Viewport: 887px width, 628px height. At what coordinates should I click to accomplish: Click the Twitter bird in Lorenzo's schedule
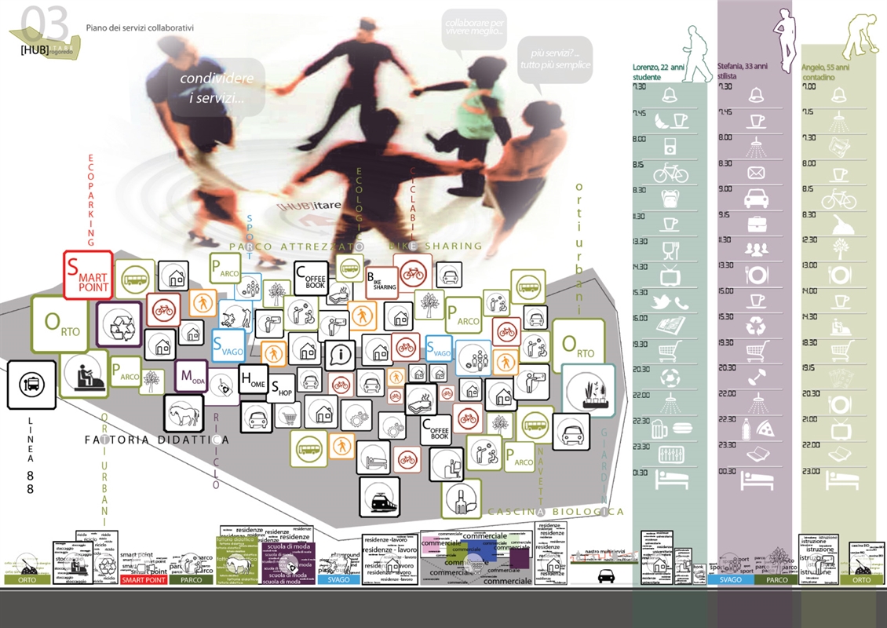661,302
